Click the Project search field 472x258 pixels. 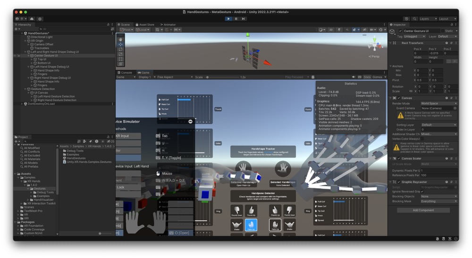click(50, 141)
